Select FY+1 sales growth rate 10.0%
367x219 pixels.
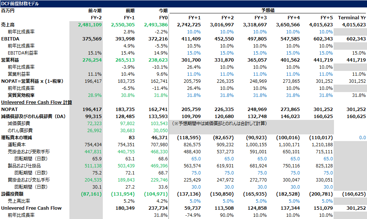coord(194,32)
